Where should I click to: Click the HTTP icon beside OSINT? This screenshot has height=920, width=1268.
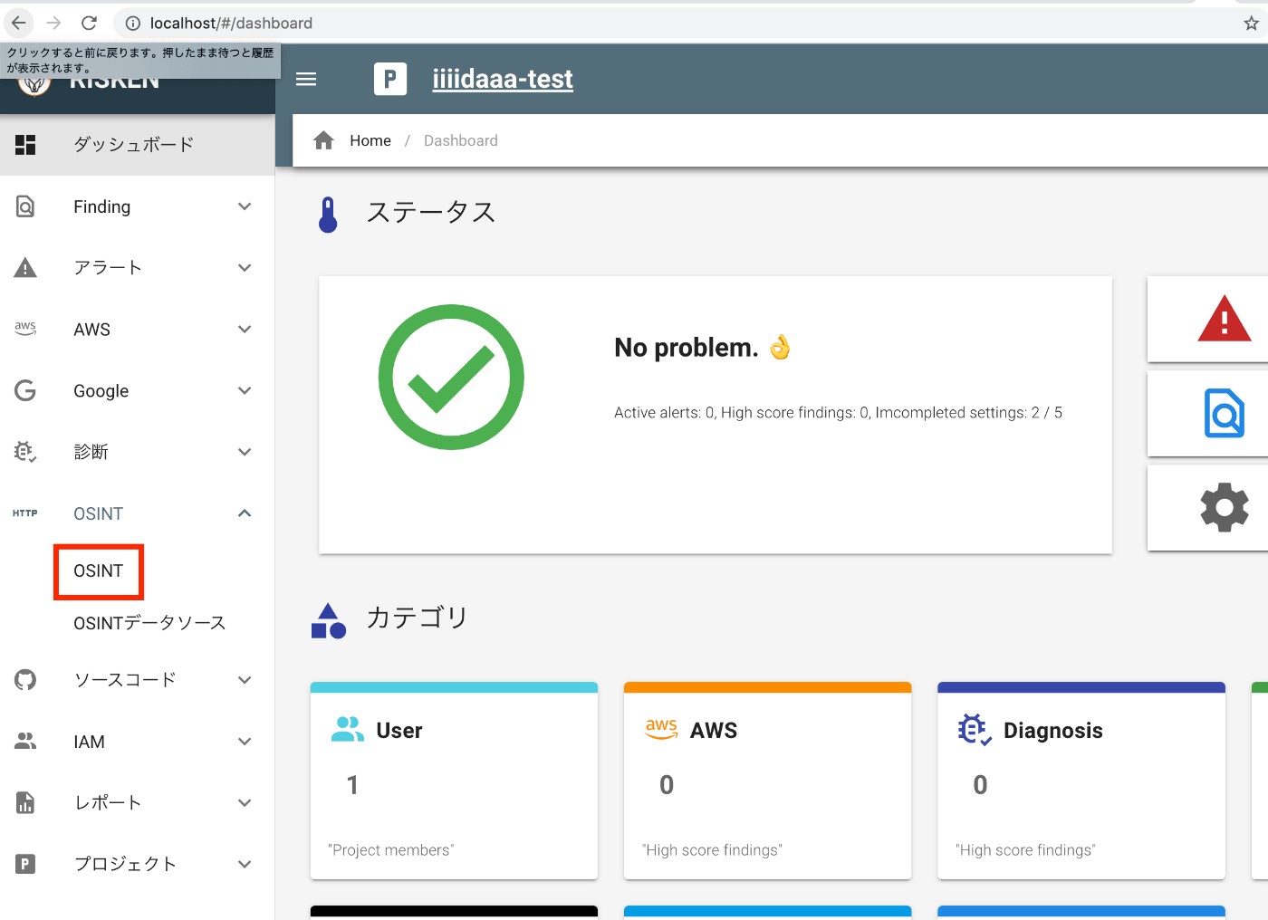tap(25, 513)
